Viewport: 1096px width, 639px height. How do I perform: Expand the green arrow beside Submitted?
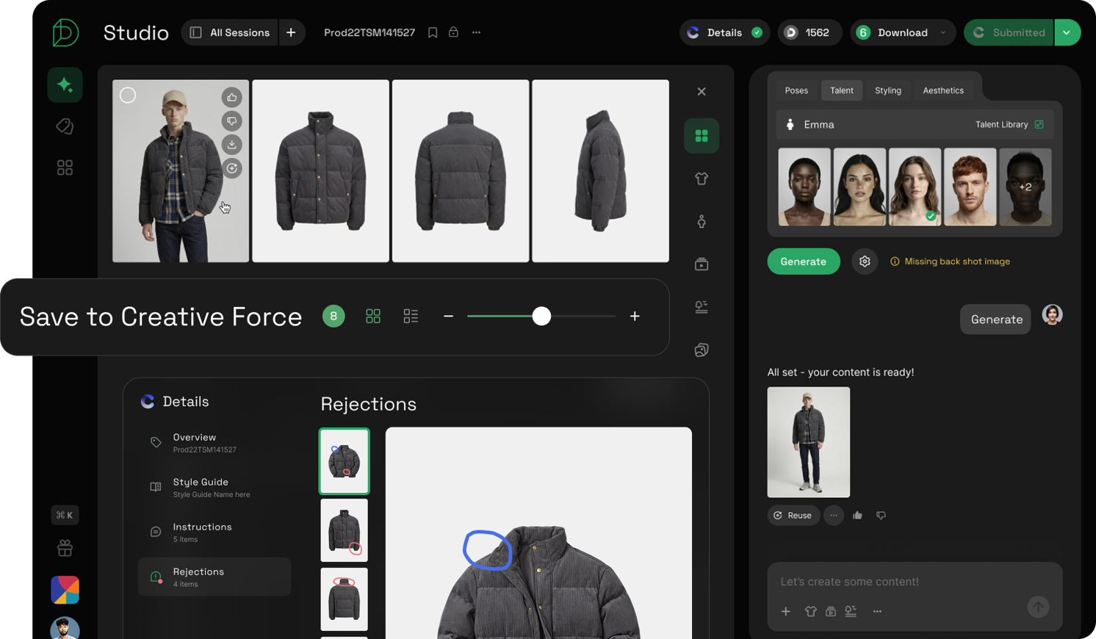(x=1067, y=32)
